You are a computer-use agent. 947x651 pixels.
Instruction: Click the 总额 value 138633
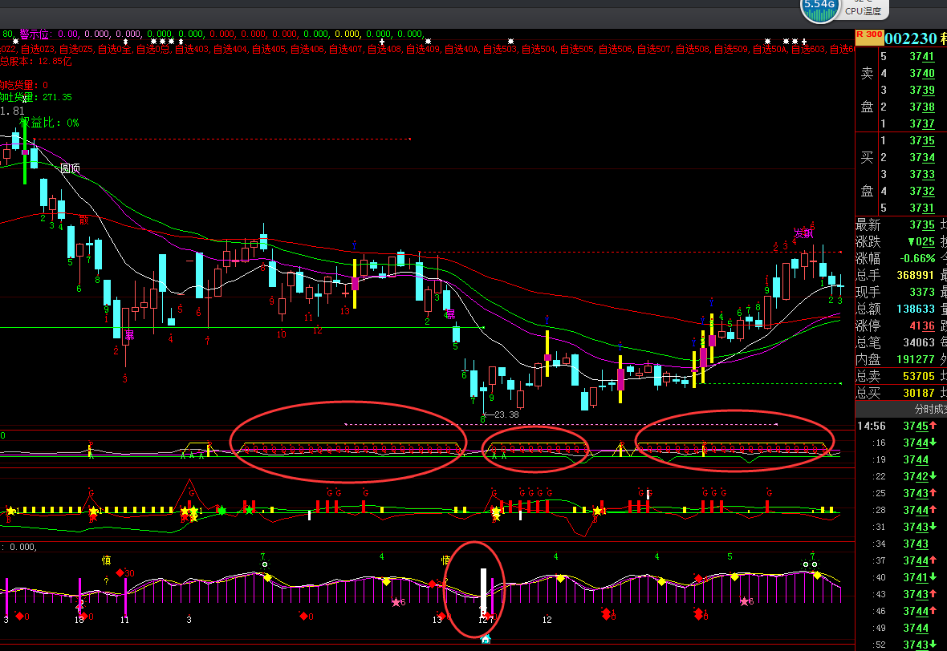[916, 309]
